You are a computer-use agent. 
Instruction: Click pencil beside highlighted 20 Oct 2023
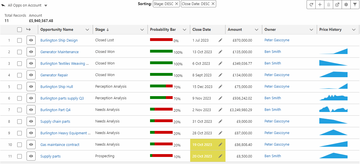point(220,156)
